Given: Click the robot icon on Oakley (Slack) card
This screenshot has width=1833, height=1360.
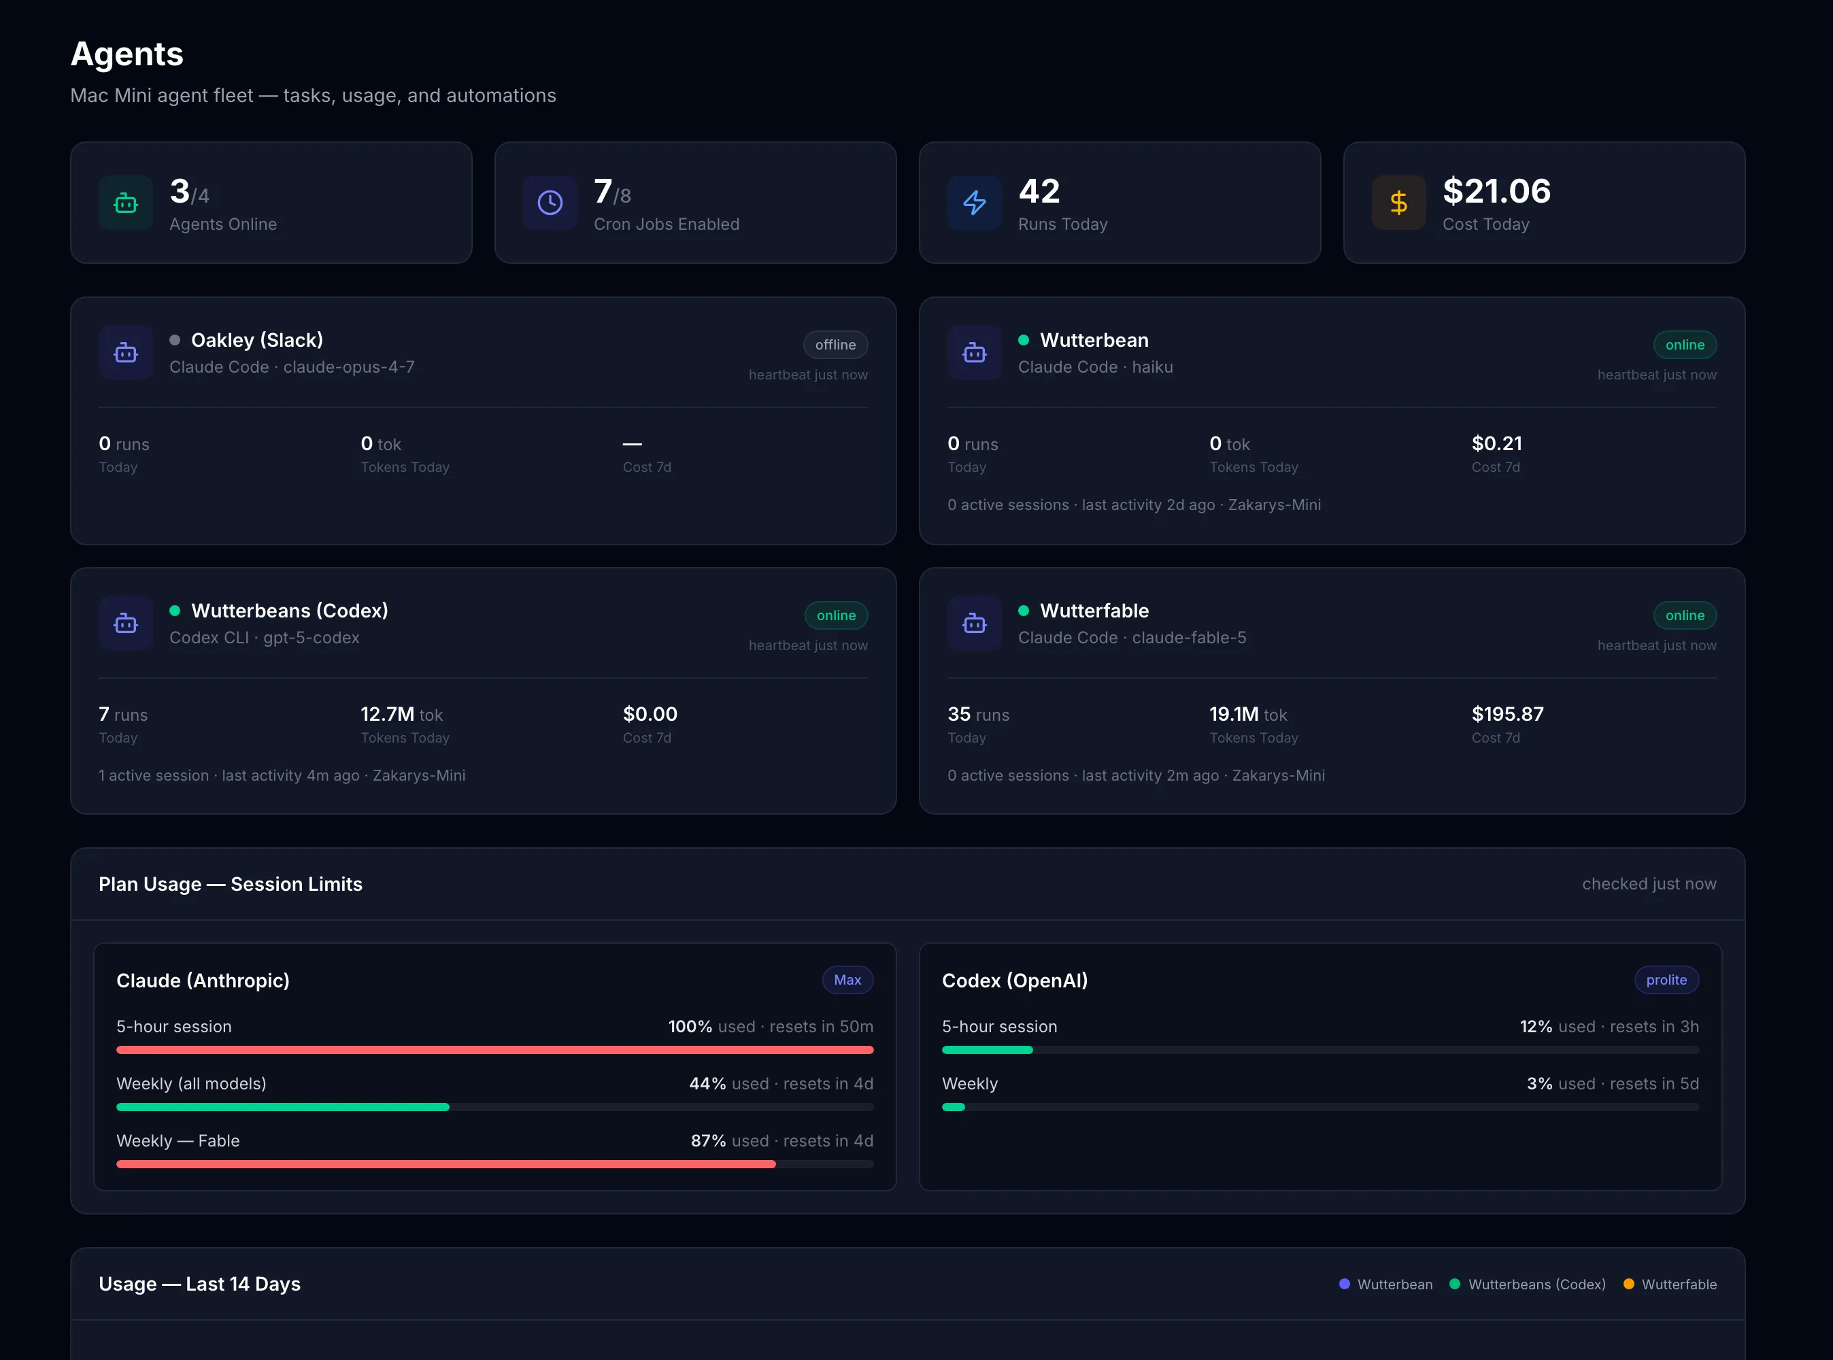Looking at the screenshot, I should pos(125,352).
